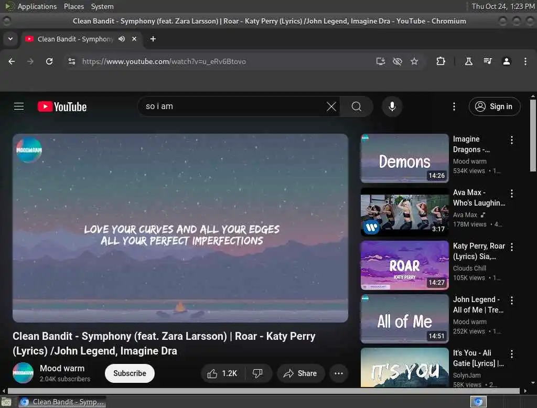Open the Roar Katy Perry thumbnail

point(404,265)
